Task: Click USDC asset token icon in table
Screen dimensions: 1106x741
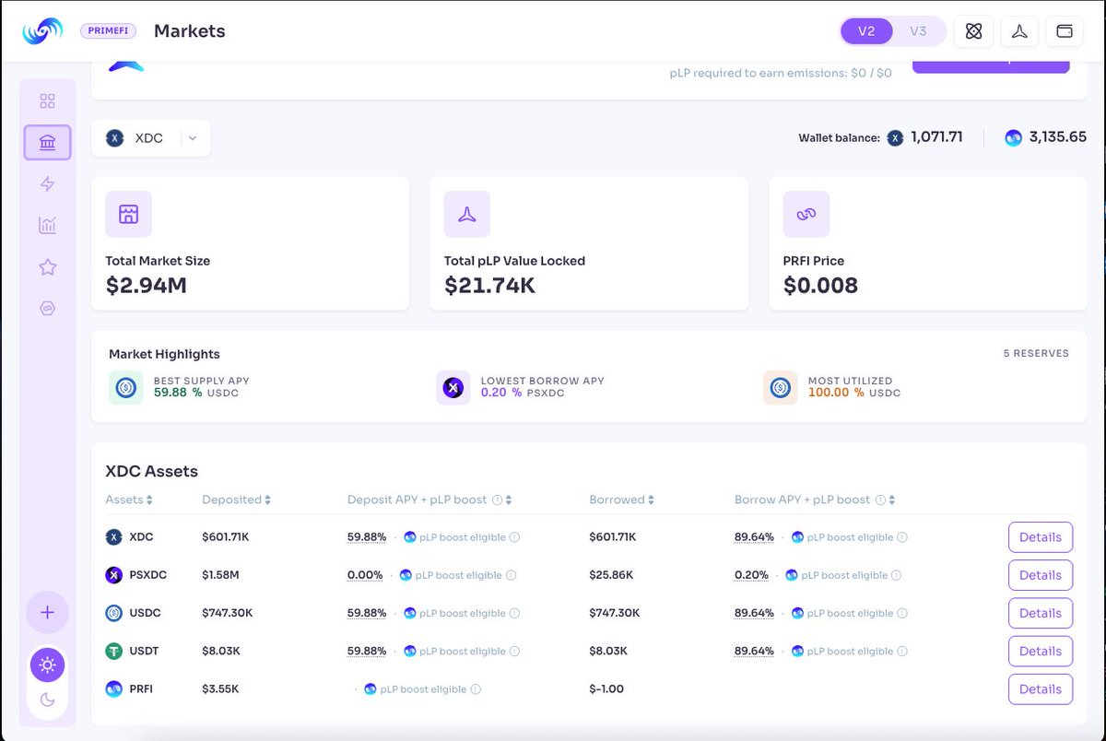Action: (114, 613)
